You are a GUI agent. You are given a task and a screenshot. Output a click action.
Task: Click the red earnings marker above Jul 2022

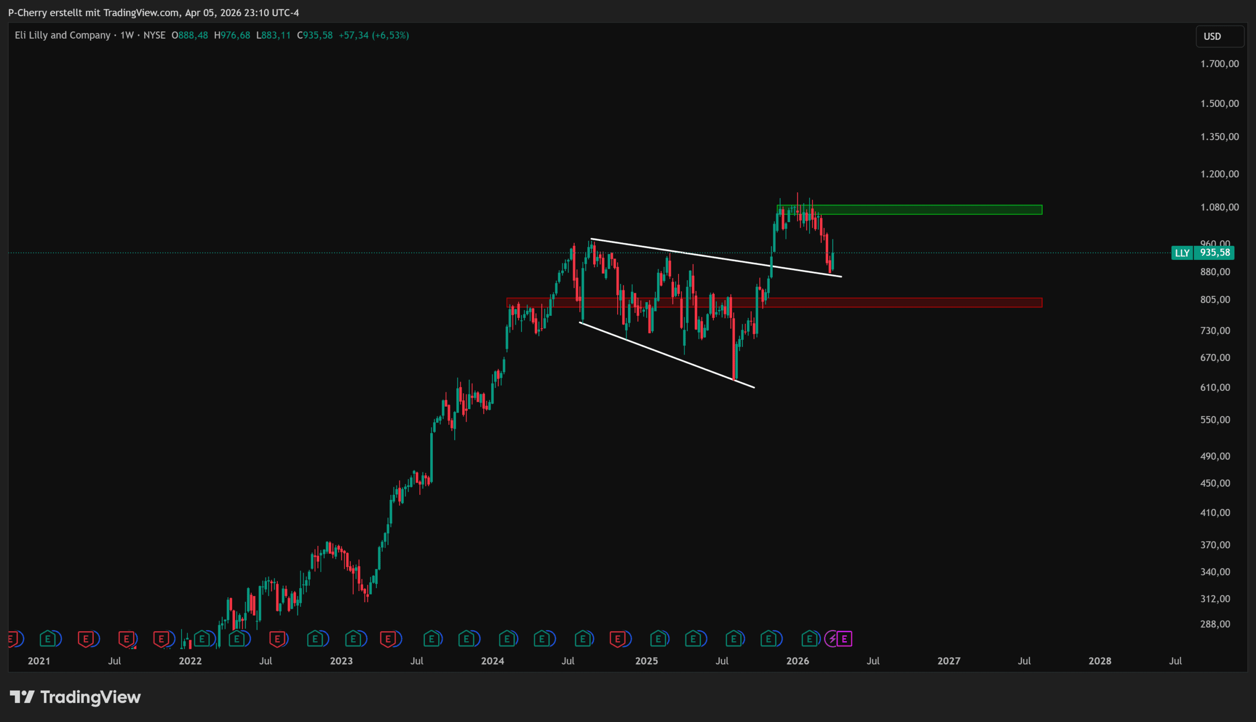[x=277, y=639]
